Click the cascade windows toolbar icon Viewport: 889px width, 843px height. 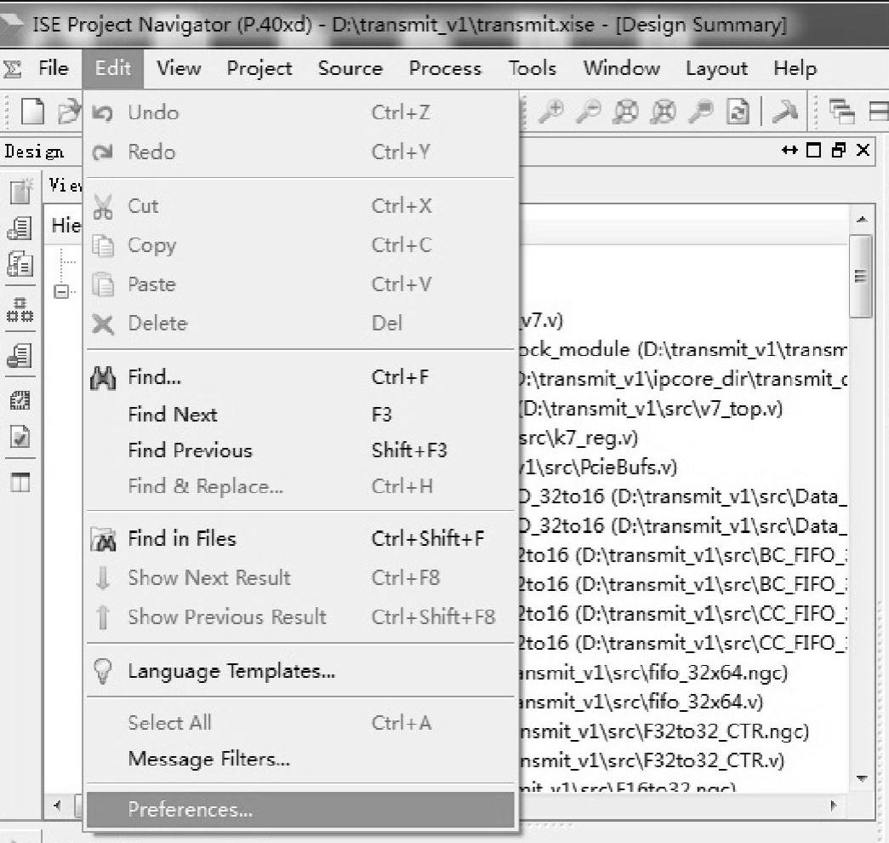841,112
